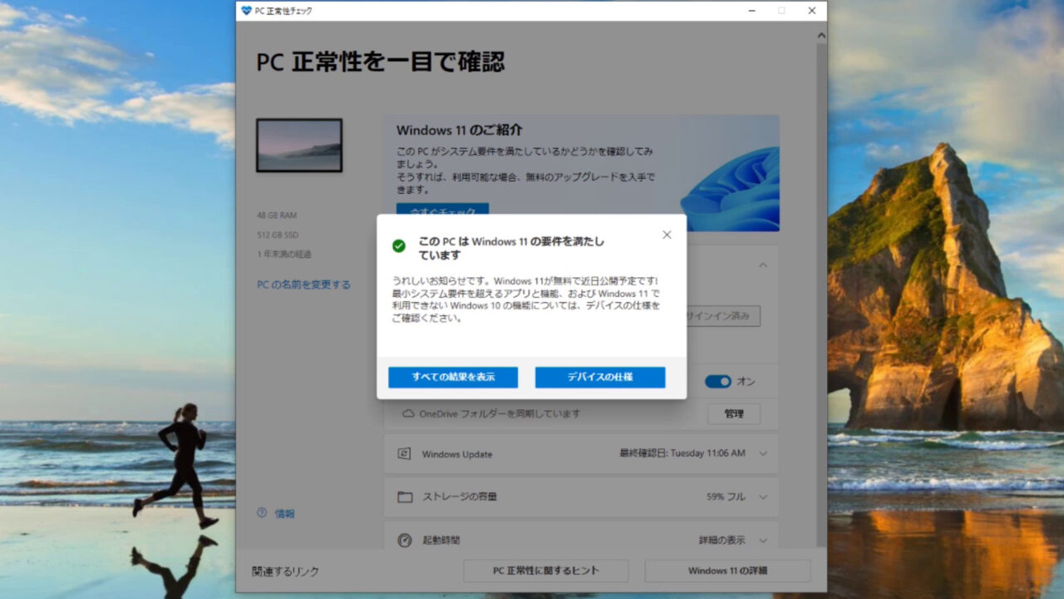This screenshot has height=599, width=1064.
Task: Collapse the backup section with up chevron
Action: click(763, 265)
